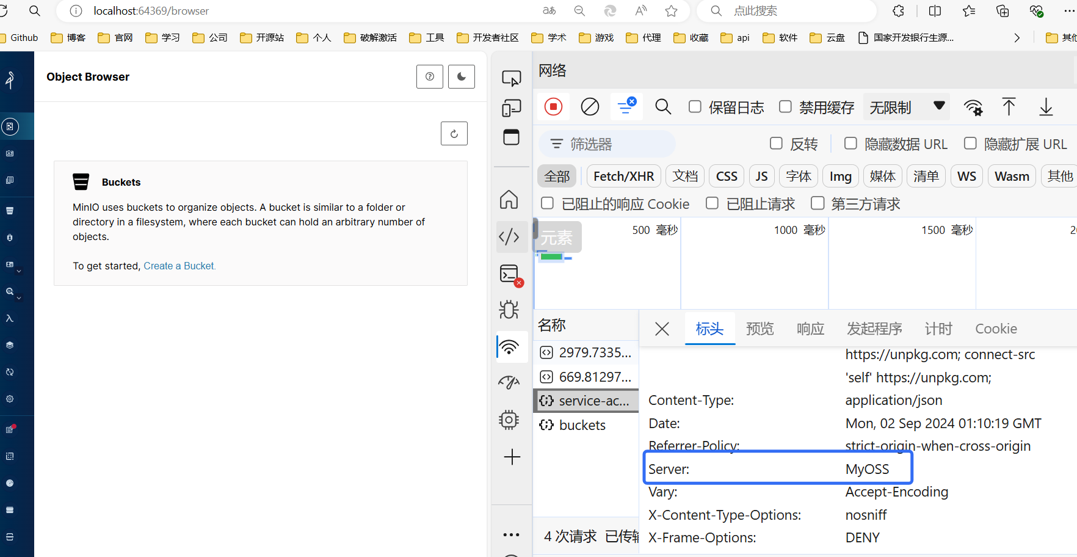Switch to the Cookie tab
Viewport: 1077px width, 557px height.
[996, 329]
